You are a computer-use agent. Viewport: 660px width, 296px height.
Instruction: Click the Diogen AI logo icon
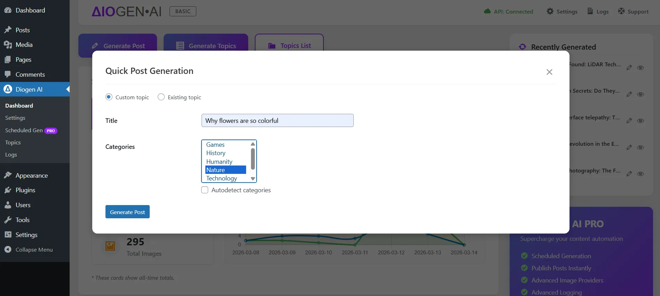pos(8,89)
